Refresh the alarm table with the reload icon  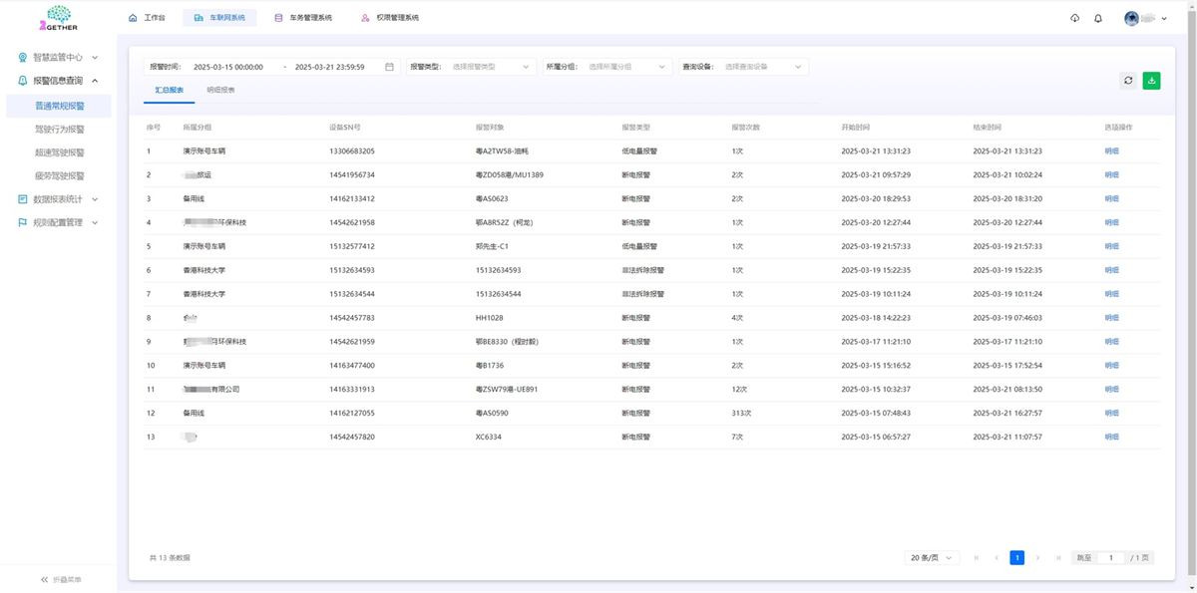1128,81
